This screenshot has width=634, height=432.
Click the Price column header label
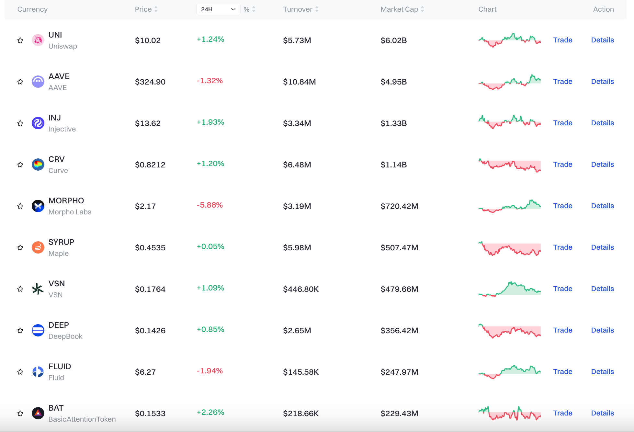coord(143,9)
